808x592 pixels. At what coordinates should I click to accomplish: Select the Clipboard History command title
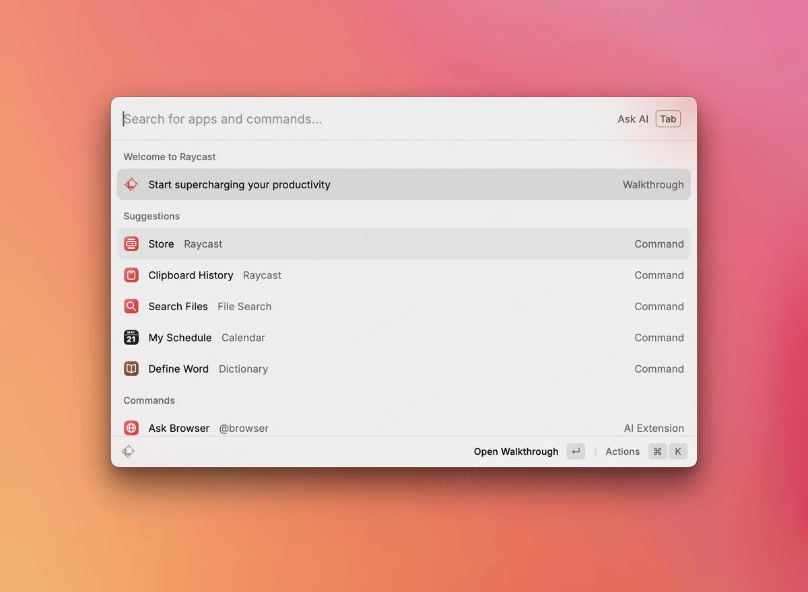pyautogui.click(x=191, y=275)
